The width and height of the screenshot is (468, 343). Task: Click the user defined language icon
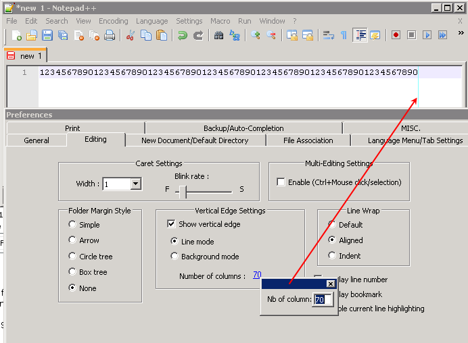[375, 35]
